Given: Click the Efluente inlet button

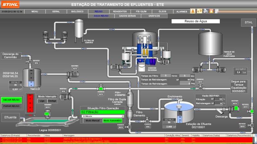Looking at the screenshot, I should [11, 117].
